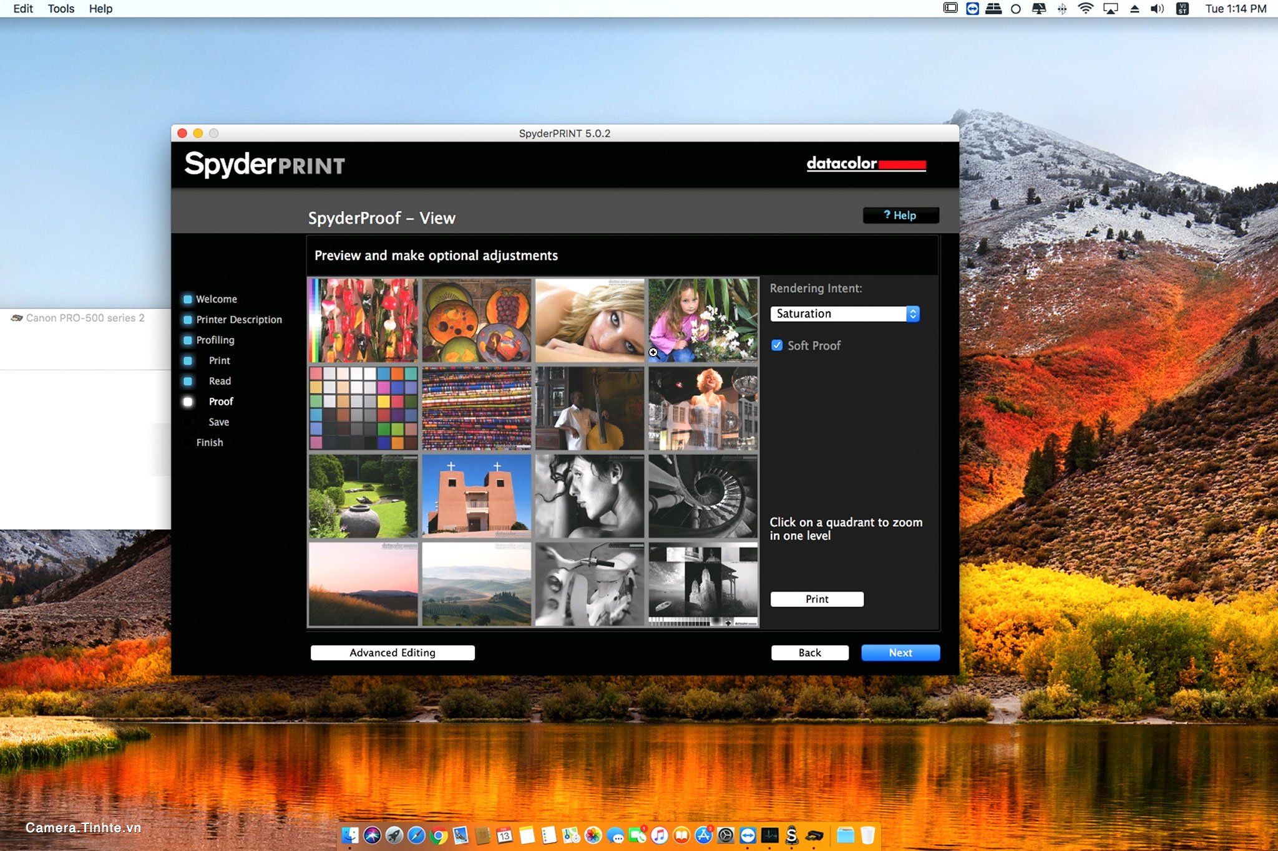Open the Tools menu
Image resolution: width=1278 pixels, height=851 pixels.
pyautogui.click(x=61, y=9)
